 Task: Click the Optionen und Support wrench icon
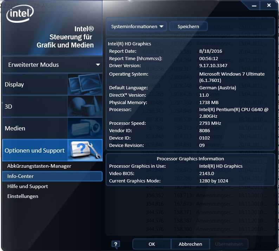[x=85, y=150]
